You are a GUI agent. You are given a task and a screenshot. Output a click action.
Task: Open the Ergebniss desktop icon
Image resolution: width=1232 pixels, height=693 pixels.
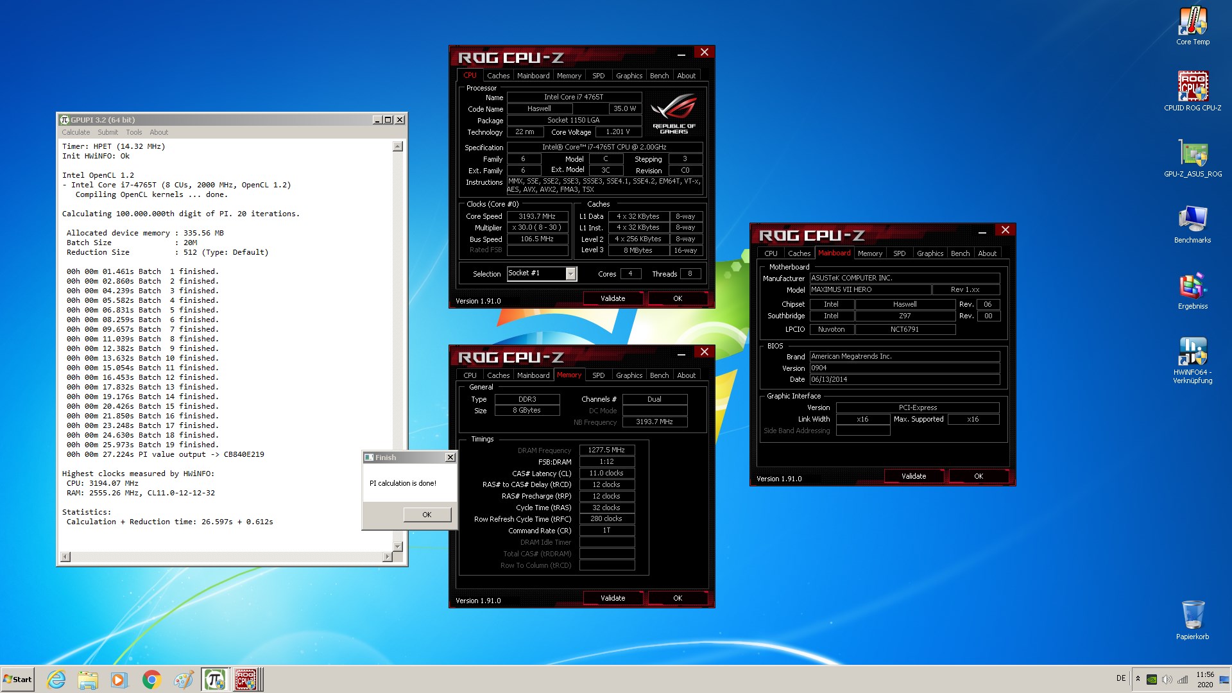1193,291
